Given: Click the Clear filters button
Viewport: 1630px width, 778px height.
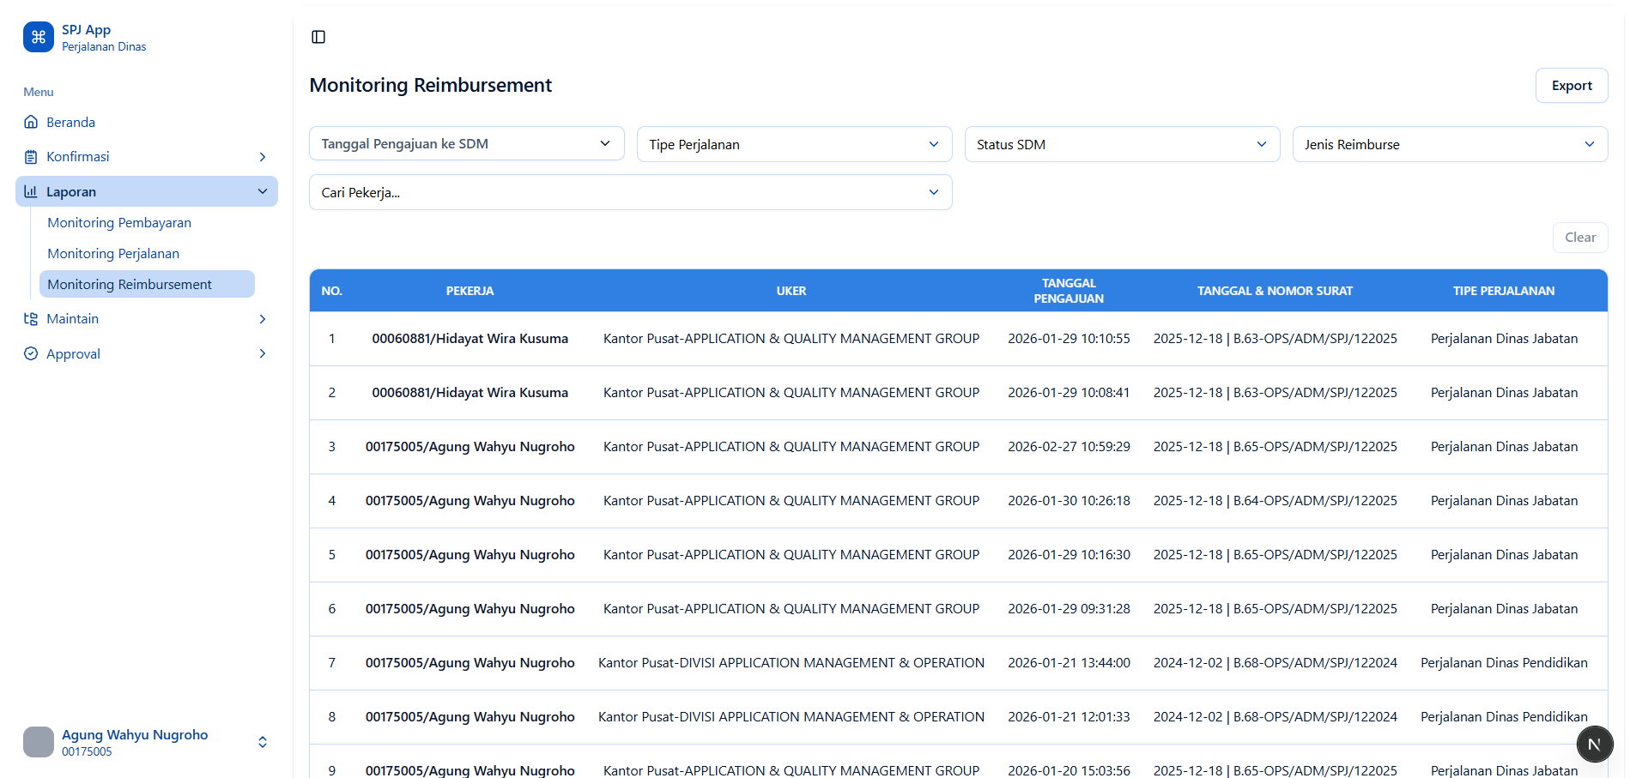Looking at the screenshot, I should pyautogui.click(x=1580, y=238).
